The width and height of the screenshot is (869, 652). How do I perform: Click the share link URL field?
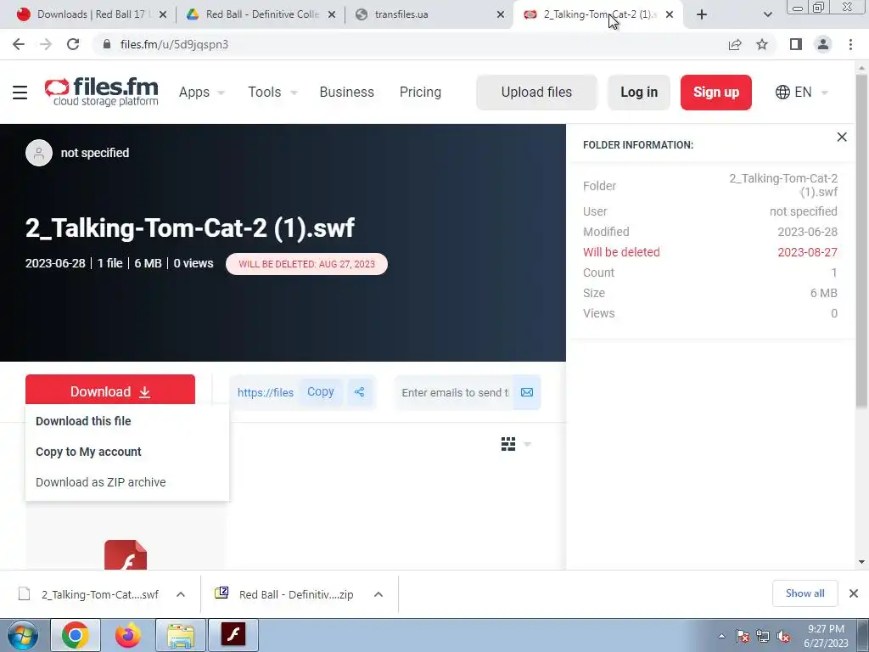[x=265, y=392]
